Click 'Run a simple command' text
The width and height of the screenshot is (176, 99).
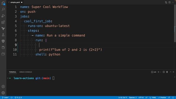point(66,35)
